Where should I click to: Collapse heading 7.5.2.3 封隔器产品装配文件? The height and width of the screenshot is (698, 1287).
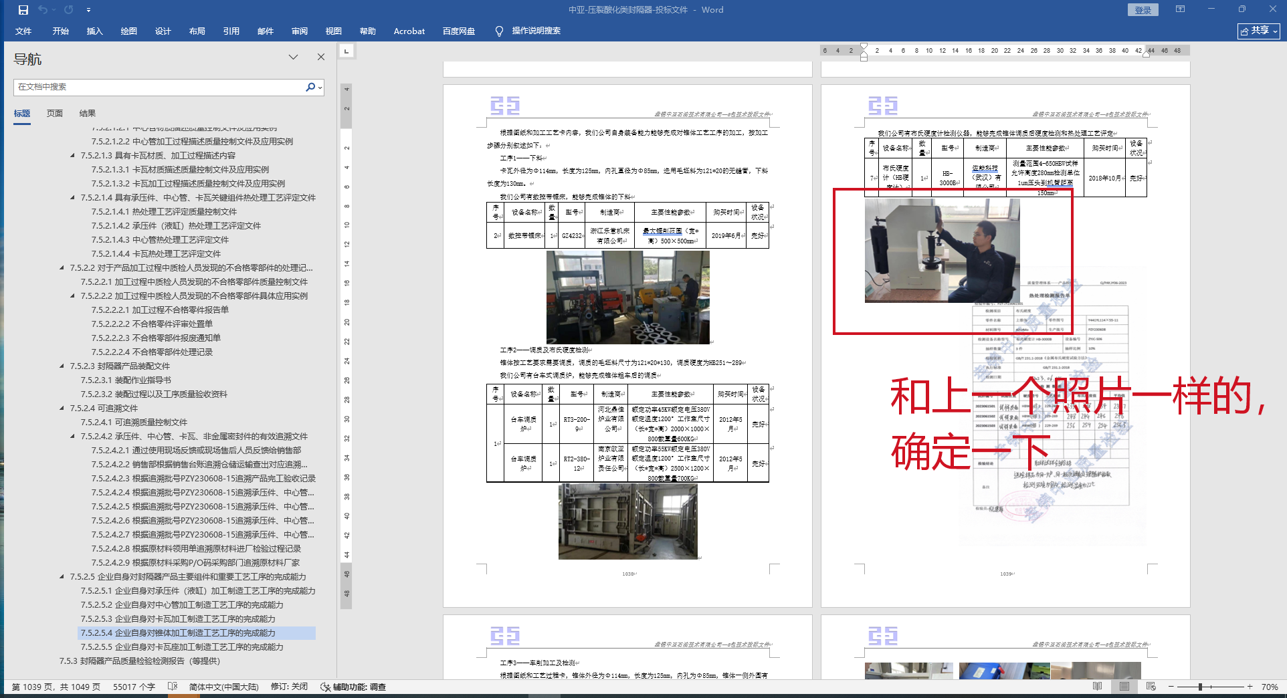pyautogui.click(x=62, y=366)
